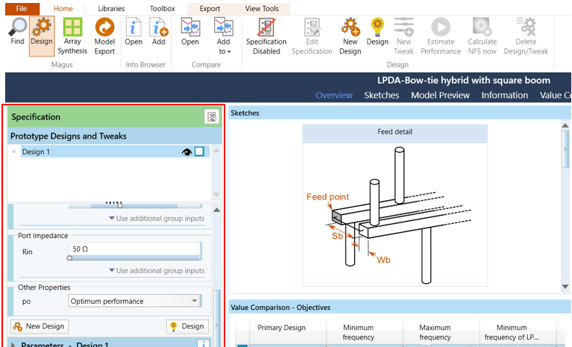This screenshot has height=347, width=572.
Task: Expand the Parameters - Design 1 section
Action: 13,345
